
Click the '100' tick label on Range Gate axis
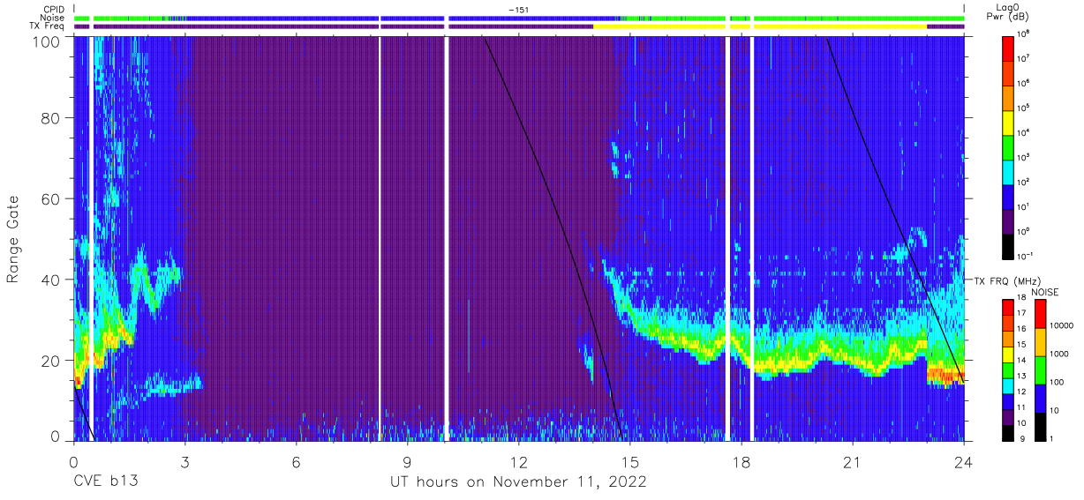[x=46, y=41]
